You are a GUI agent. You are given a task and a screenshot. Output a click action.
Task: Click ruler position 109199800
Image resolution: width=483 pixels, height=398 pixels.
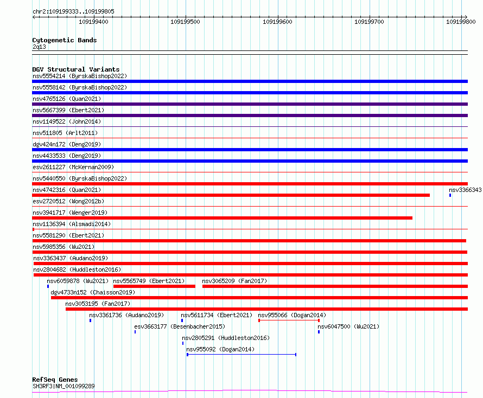coord(461,22)
